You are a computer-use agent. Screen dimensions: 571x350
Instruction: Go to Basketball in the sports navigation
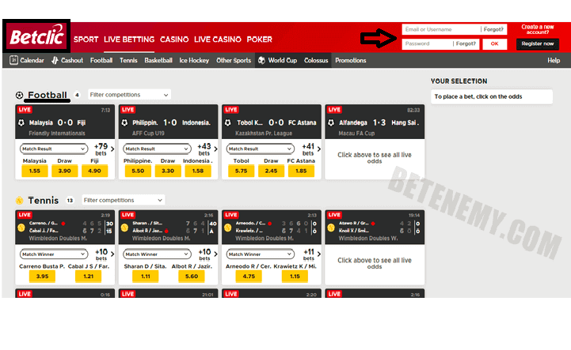158,60
